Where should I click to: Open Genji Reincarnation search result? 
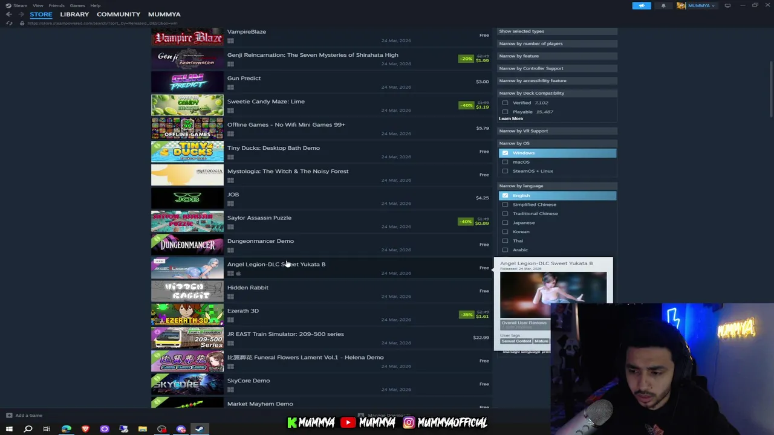[322, 59]
